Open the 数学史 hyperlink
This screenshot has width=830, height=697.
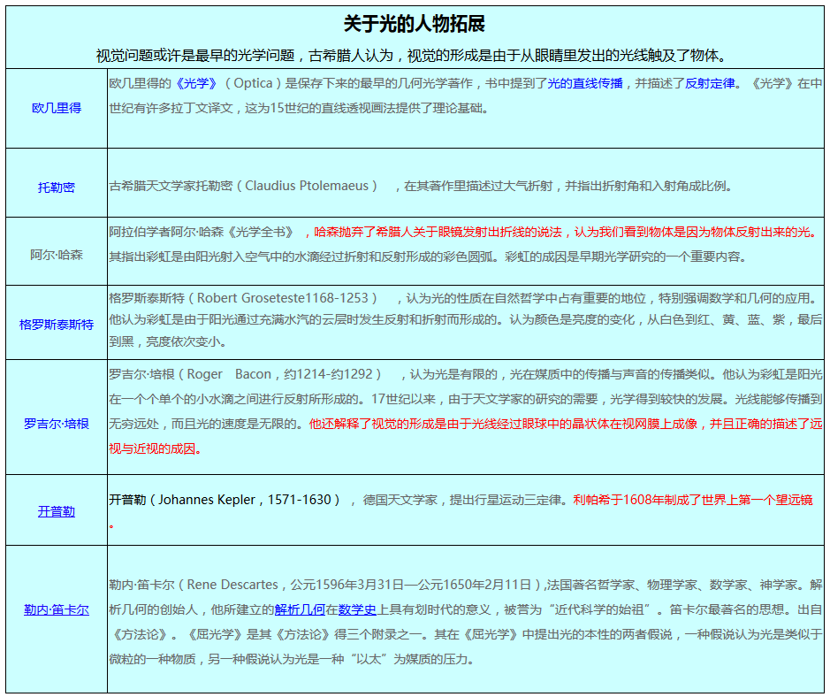(357, 609)
